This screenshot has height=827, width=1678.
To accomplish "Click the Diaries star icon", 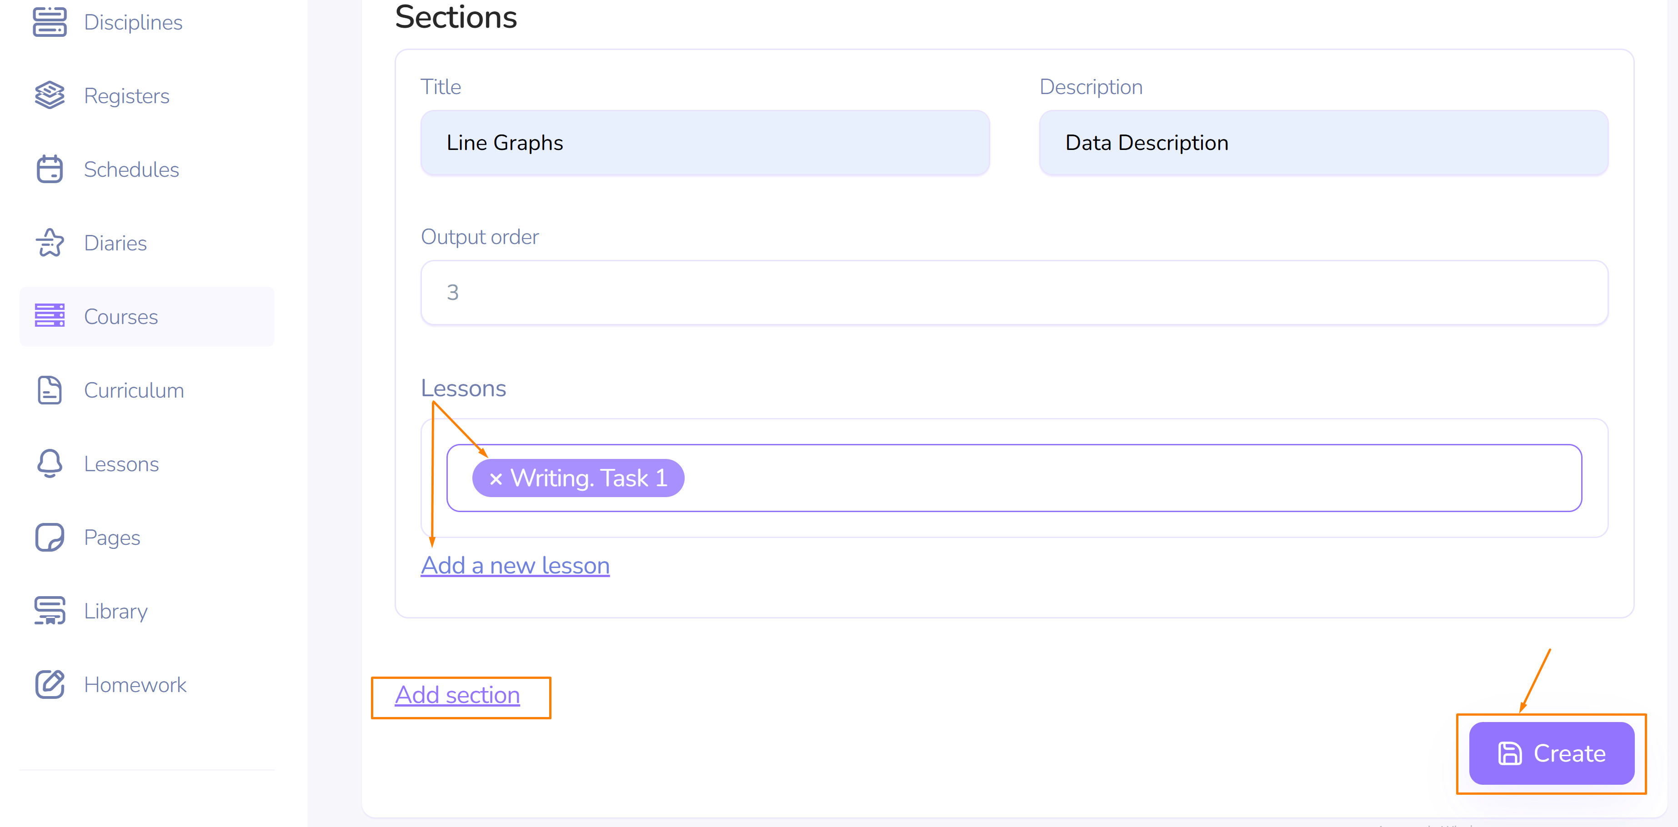I will [x=50, y=243].
